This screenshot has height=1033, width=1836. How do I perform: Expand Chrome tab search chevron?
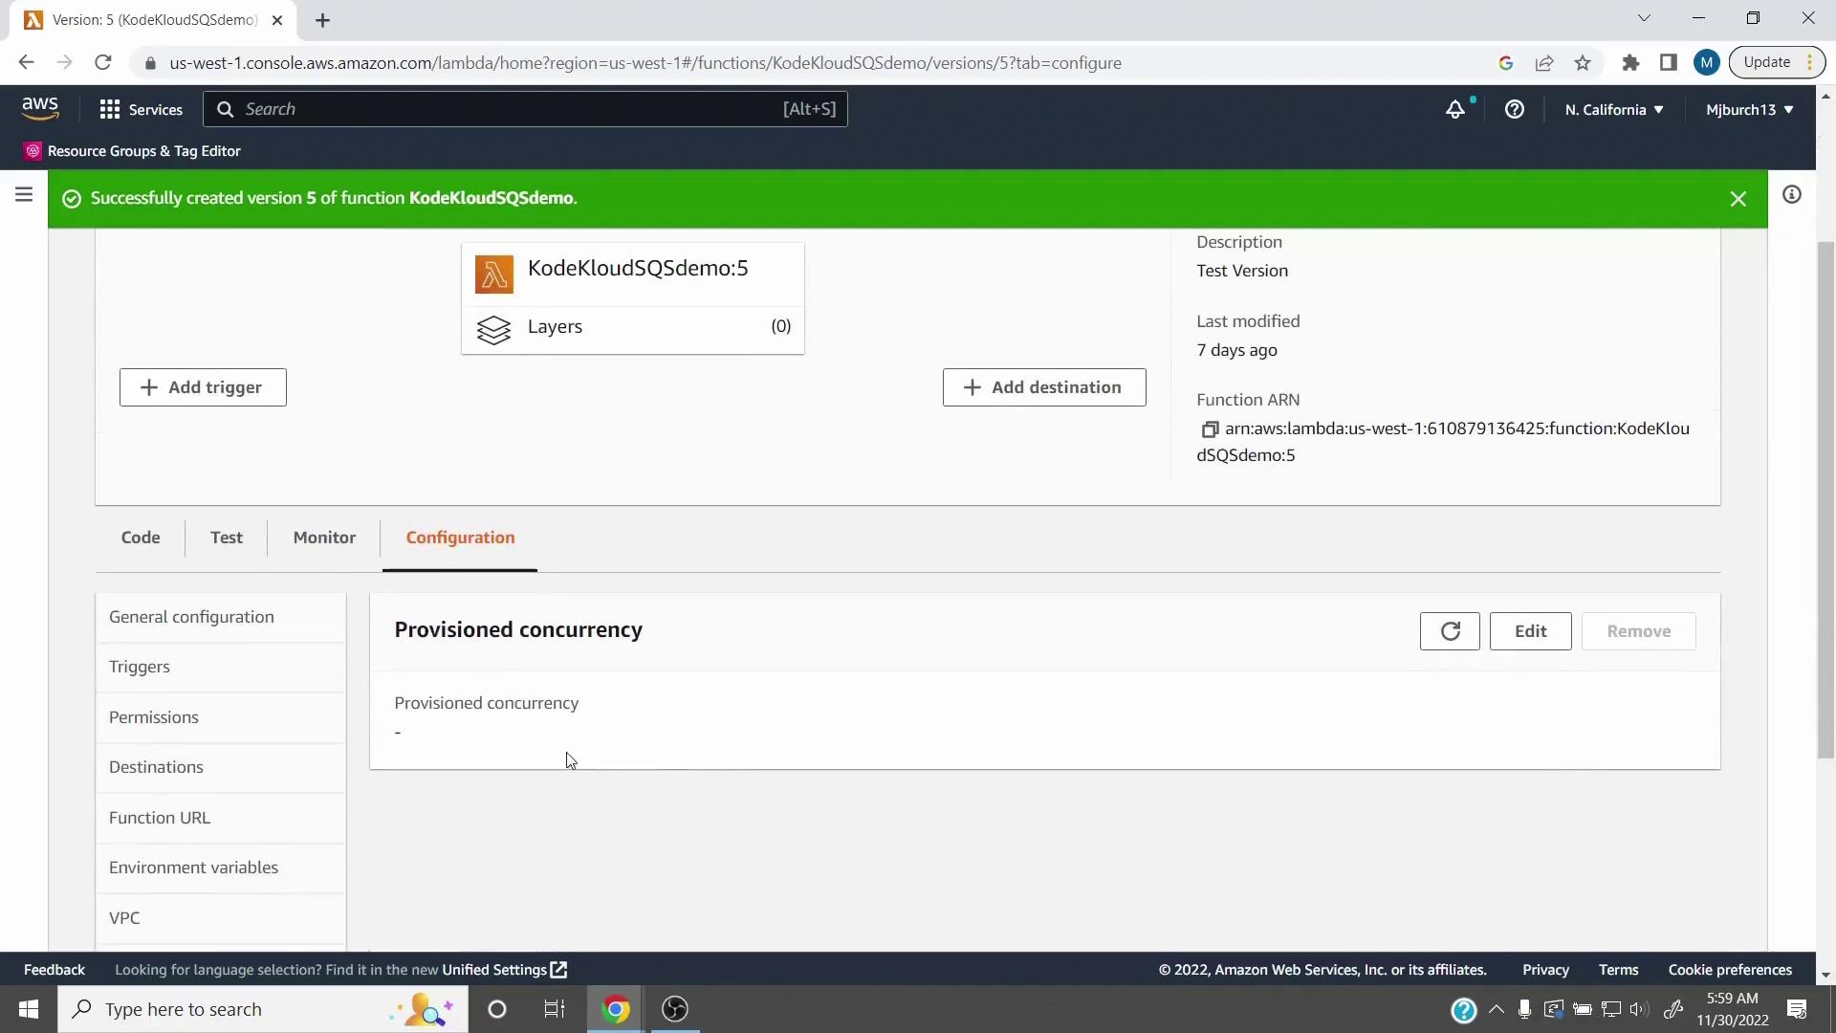click(1643, 18)
